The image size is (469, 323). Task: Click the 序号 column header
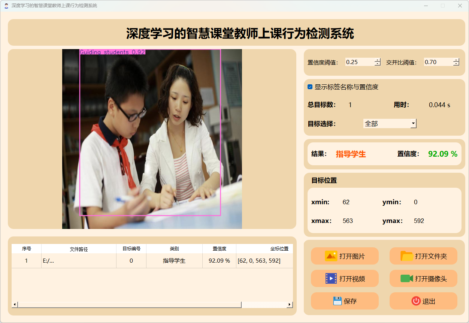coord(27,249)
